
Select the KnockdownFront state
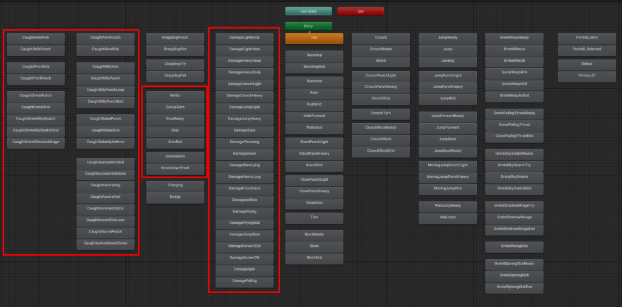pyautogui.click(x=175, y=167)
